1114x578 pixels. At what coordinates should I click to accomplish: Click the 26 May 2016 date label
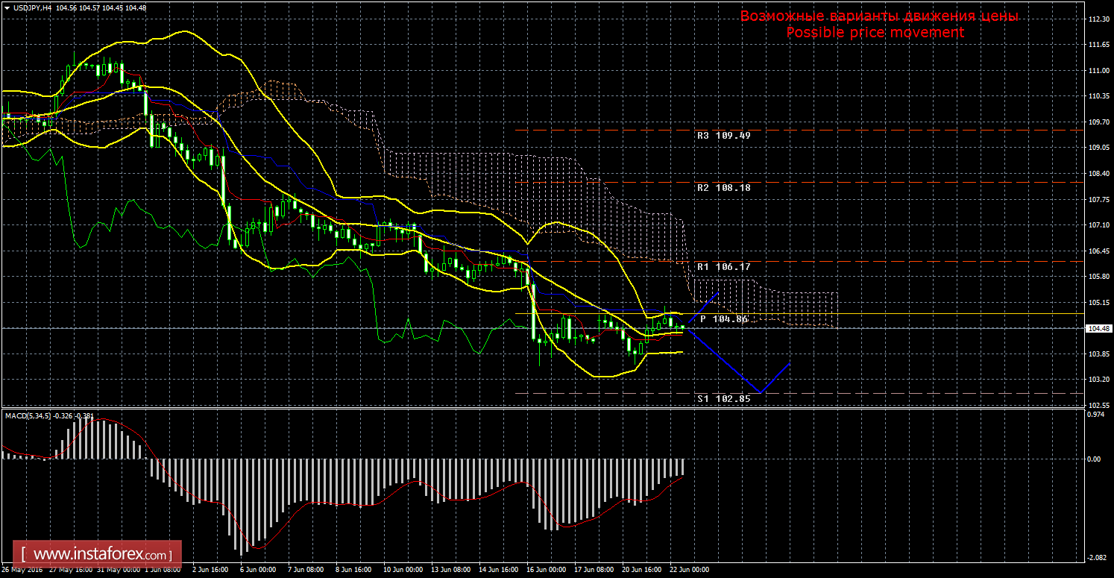(22, 569)
